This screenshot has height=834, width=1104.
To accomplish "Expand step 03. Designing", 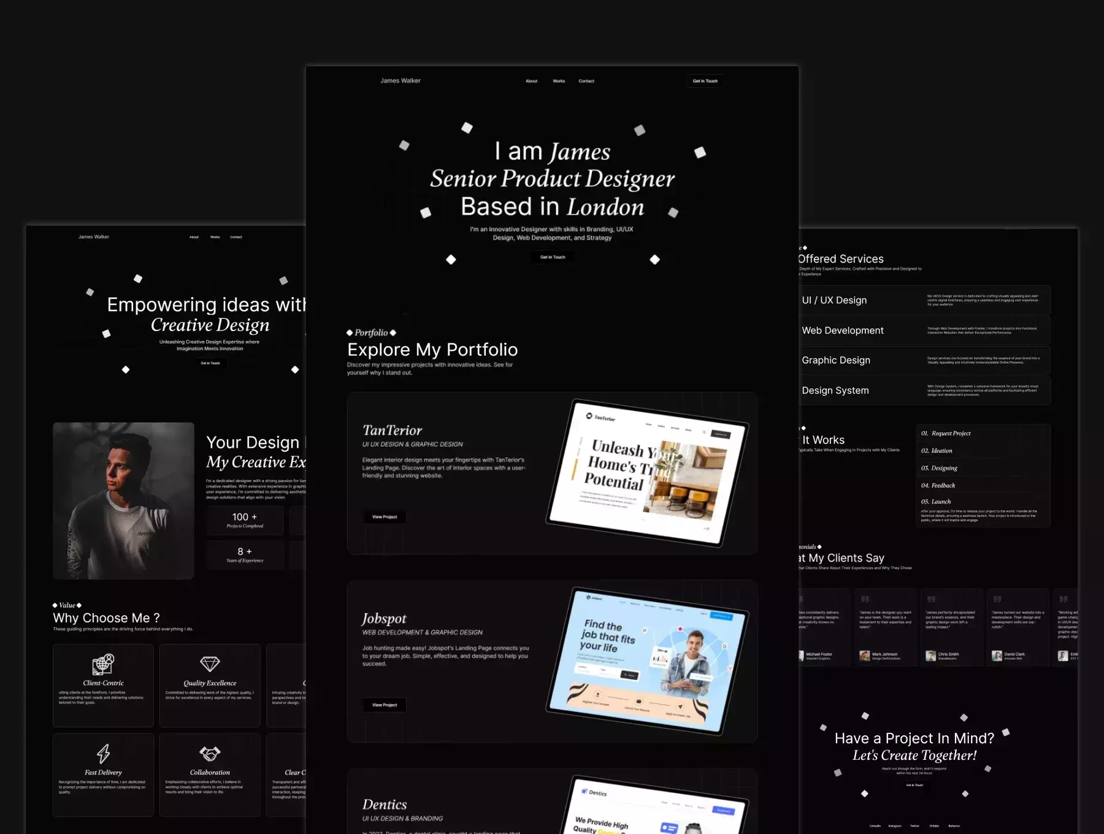I will click(983, 468).
